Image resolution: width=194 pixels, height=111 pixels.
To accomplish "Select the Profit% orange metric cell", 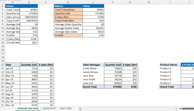I will pyautogui.click(x=68, y=35).
